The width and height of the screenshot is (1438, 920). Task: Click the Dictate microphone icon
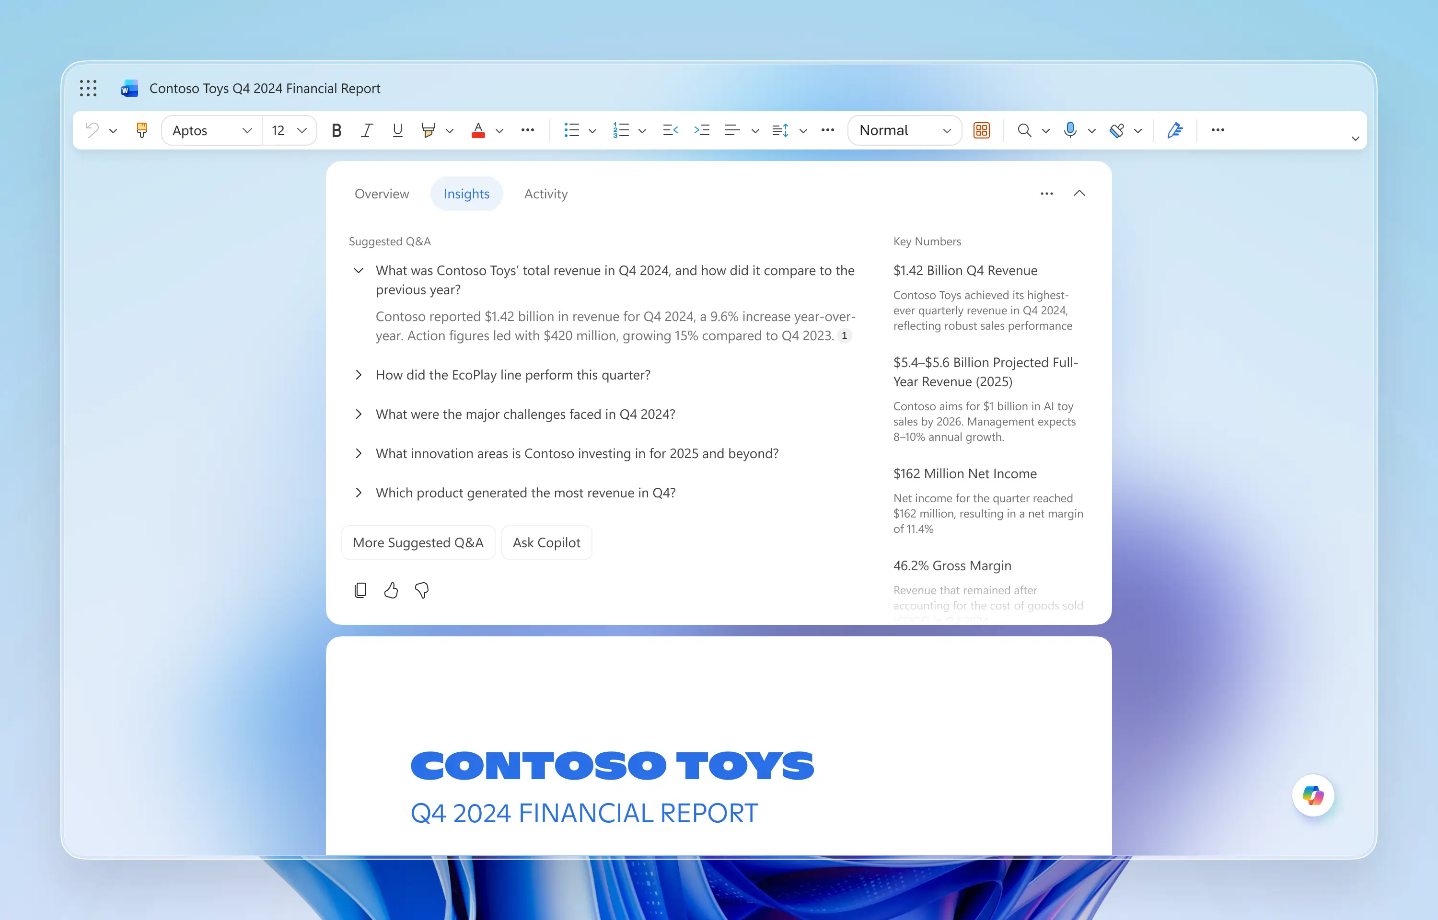coord(1070,130)
